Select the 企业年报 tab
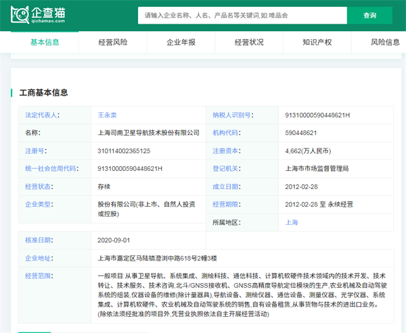 tap(181, 42)
